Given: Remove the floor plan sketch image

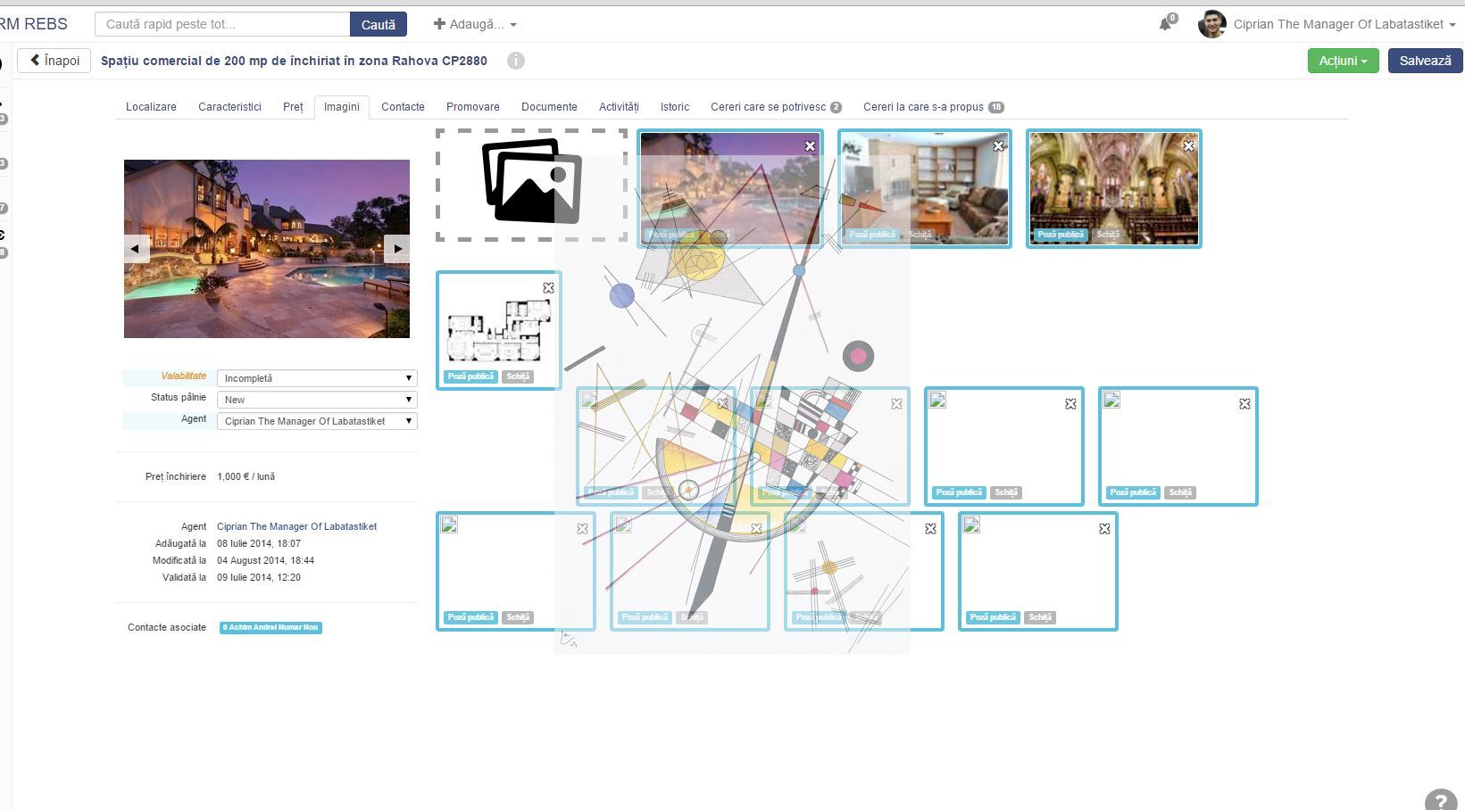Looking at the screenshot, I should tap(548, 287).
